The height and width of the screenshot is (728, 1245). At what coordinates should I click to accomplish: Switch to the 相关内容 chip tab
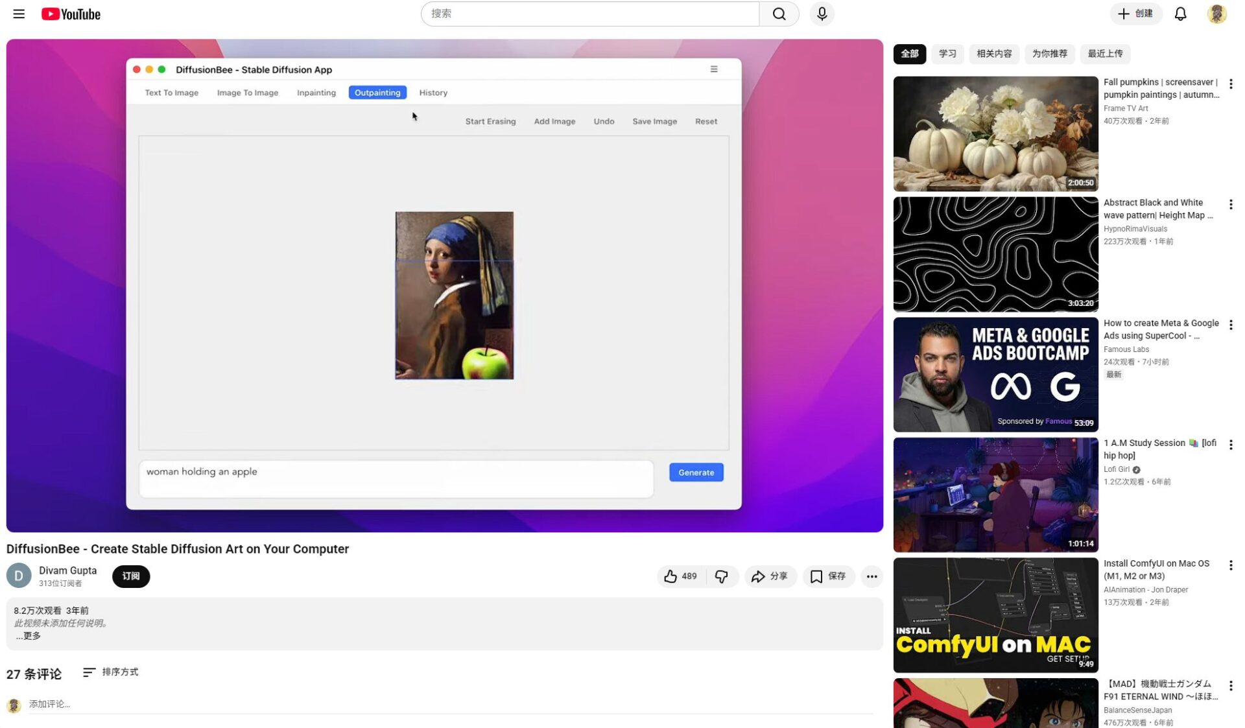[994, 54]
